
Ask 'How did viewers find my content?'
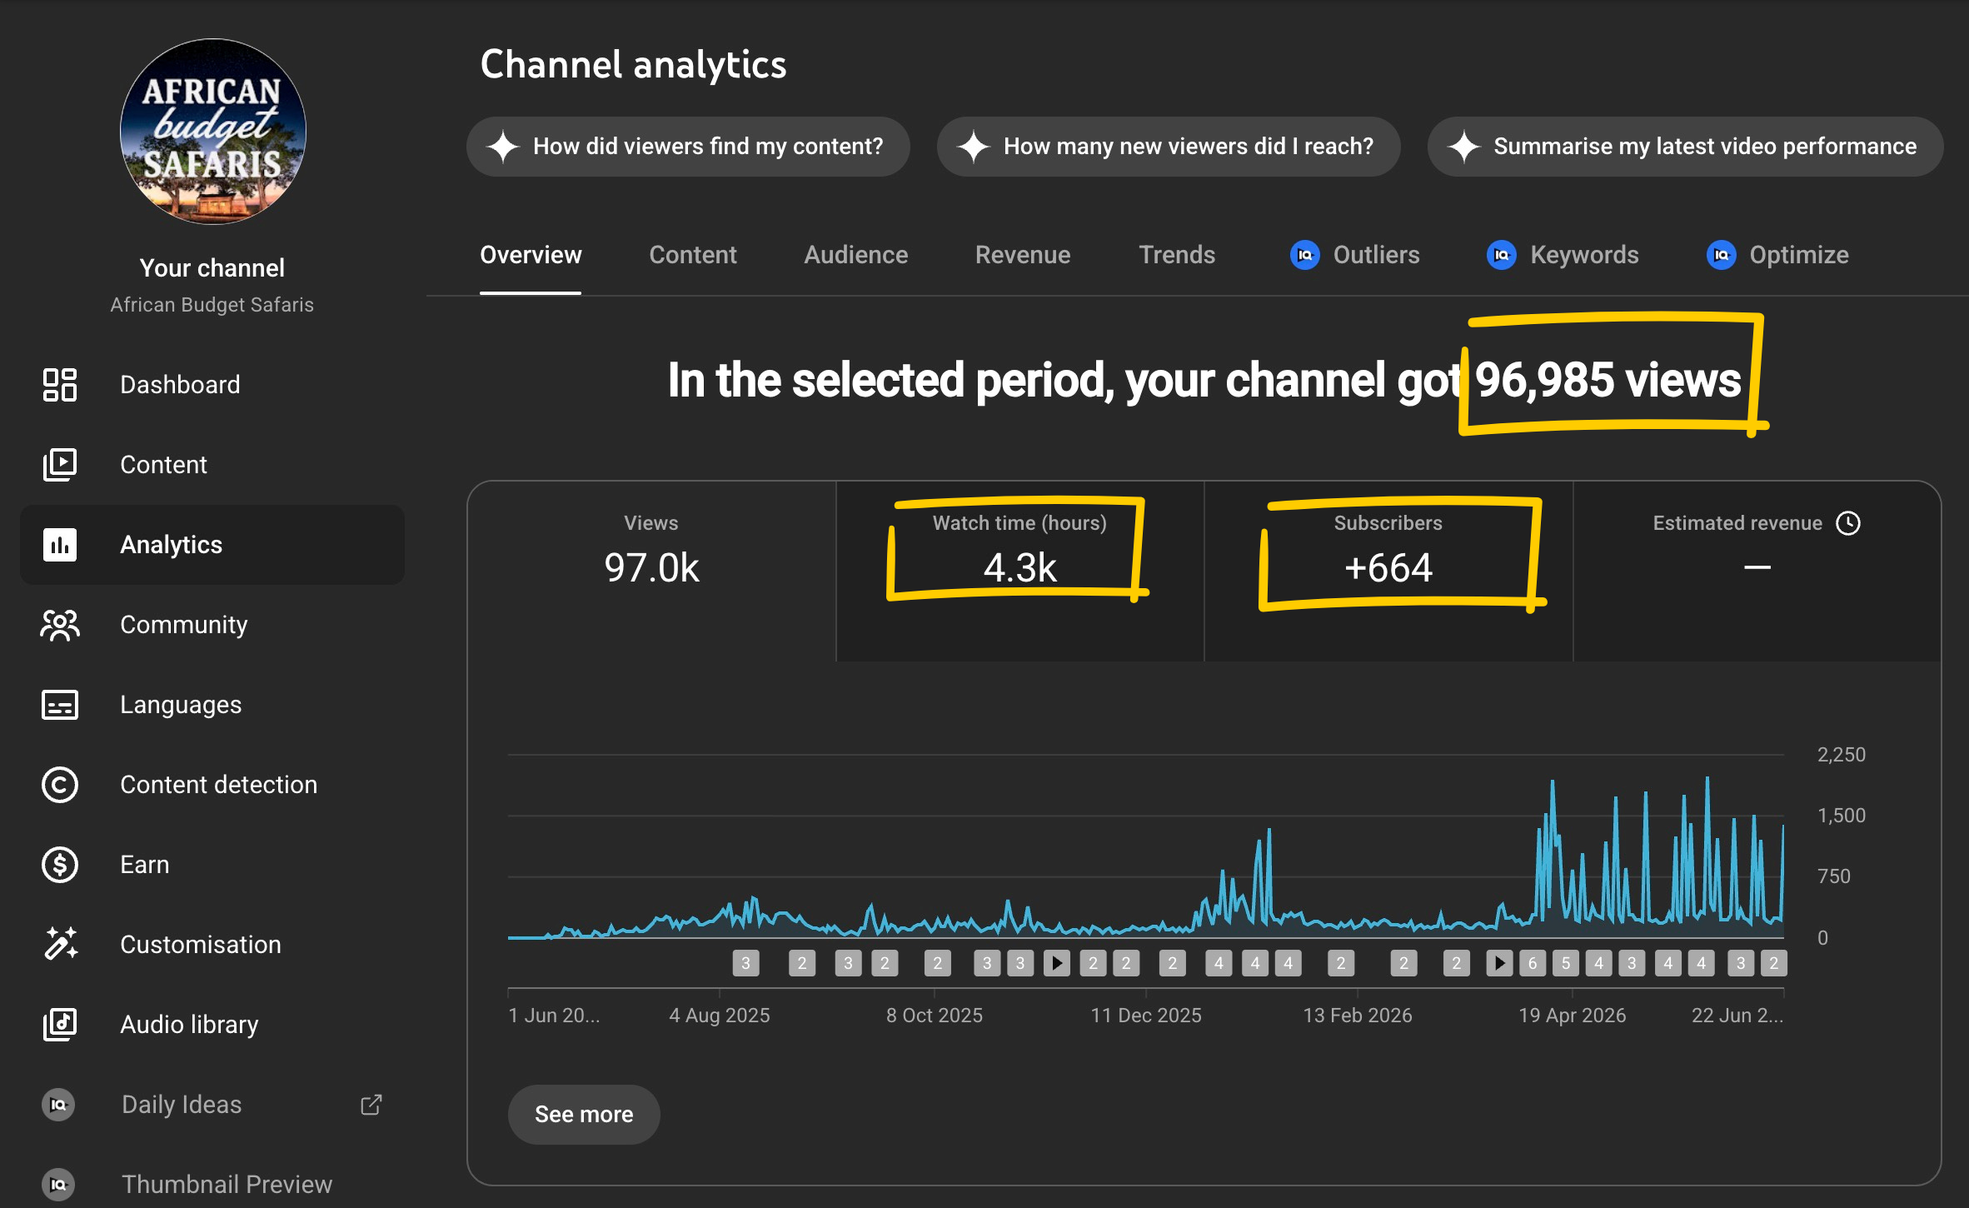click(688, 147)
